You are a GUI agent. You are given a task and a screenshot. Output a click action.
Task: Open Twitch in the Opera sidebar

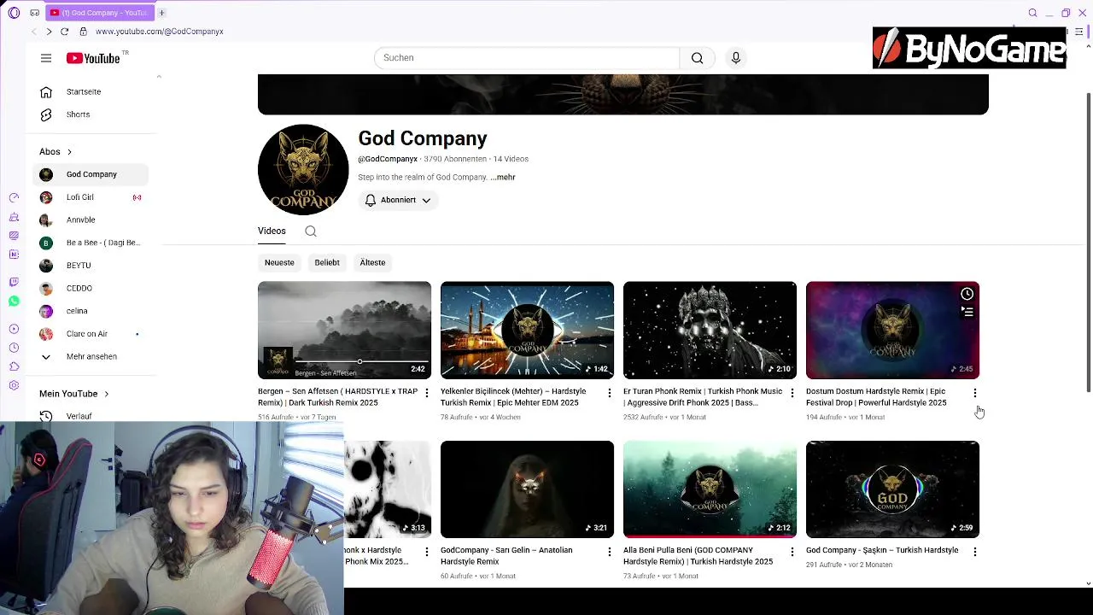(14, 282)
